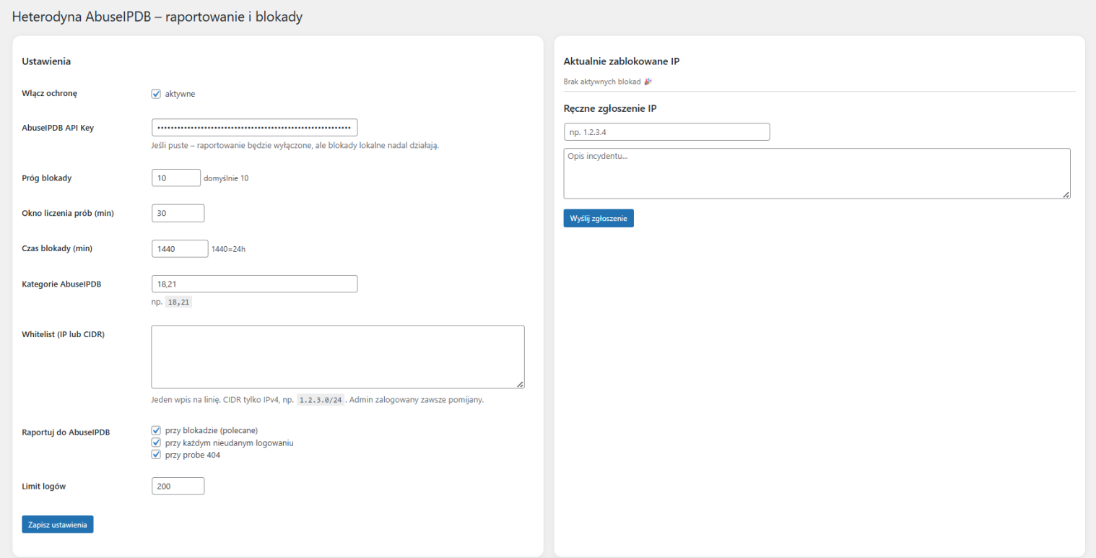Click the 'Limit logów' number field
This screenshot has height=558, width=1096.
point(178,487)
